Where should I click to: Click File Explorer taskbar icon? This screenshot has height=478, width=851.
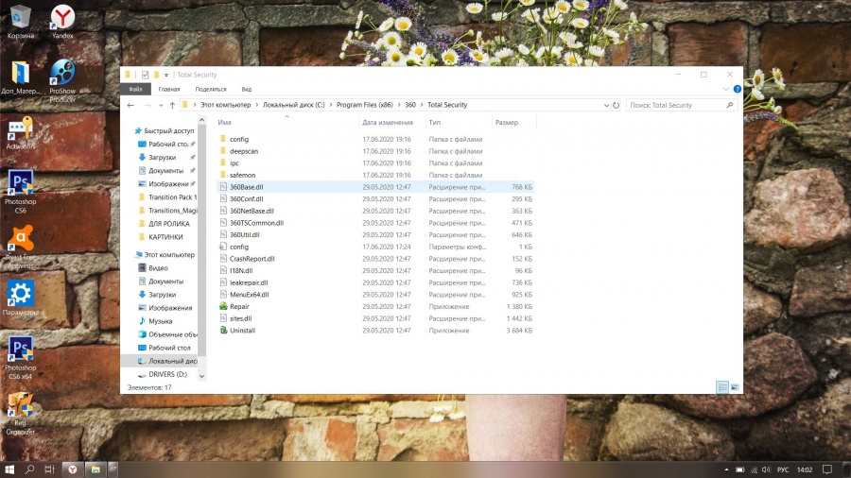pos(96,469)
